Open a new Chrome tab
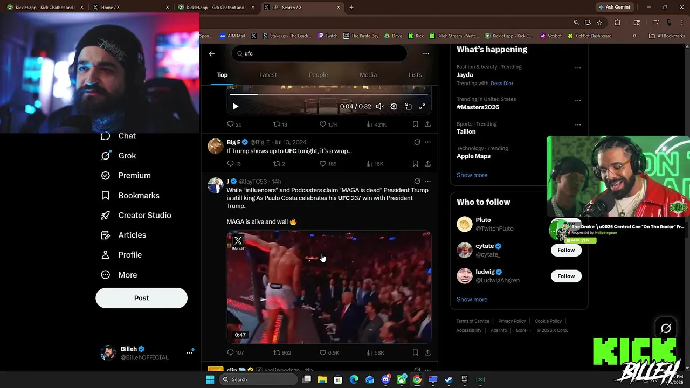 pyautogui.click(x=351, y=8)
